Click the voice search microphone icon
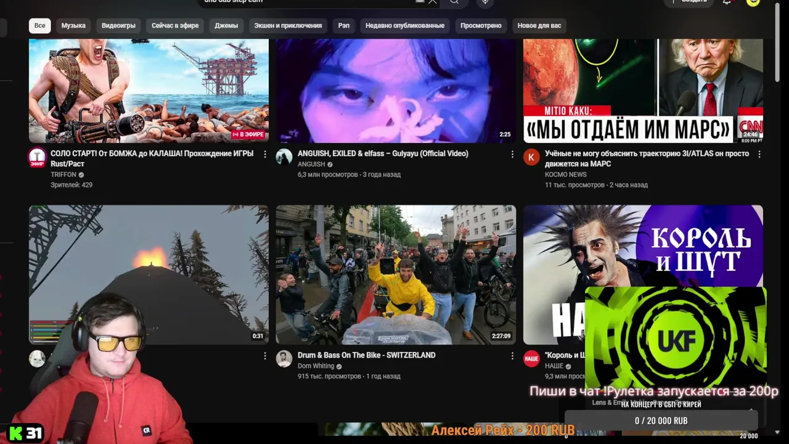The image size is (789, 444). click(485, 2)
